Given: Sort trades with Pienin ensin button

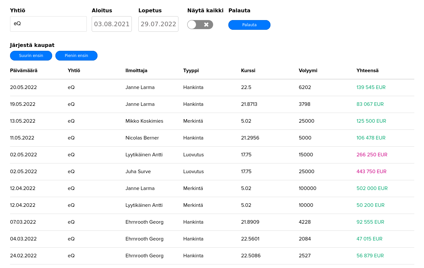Looking at the screenshot, I should coord(76,56).
